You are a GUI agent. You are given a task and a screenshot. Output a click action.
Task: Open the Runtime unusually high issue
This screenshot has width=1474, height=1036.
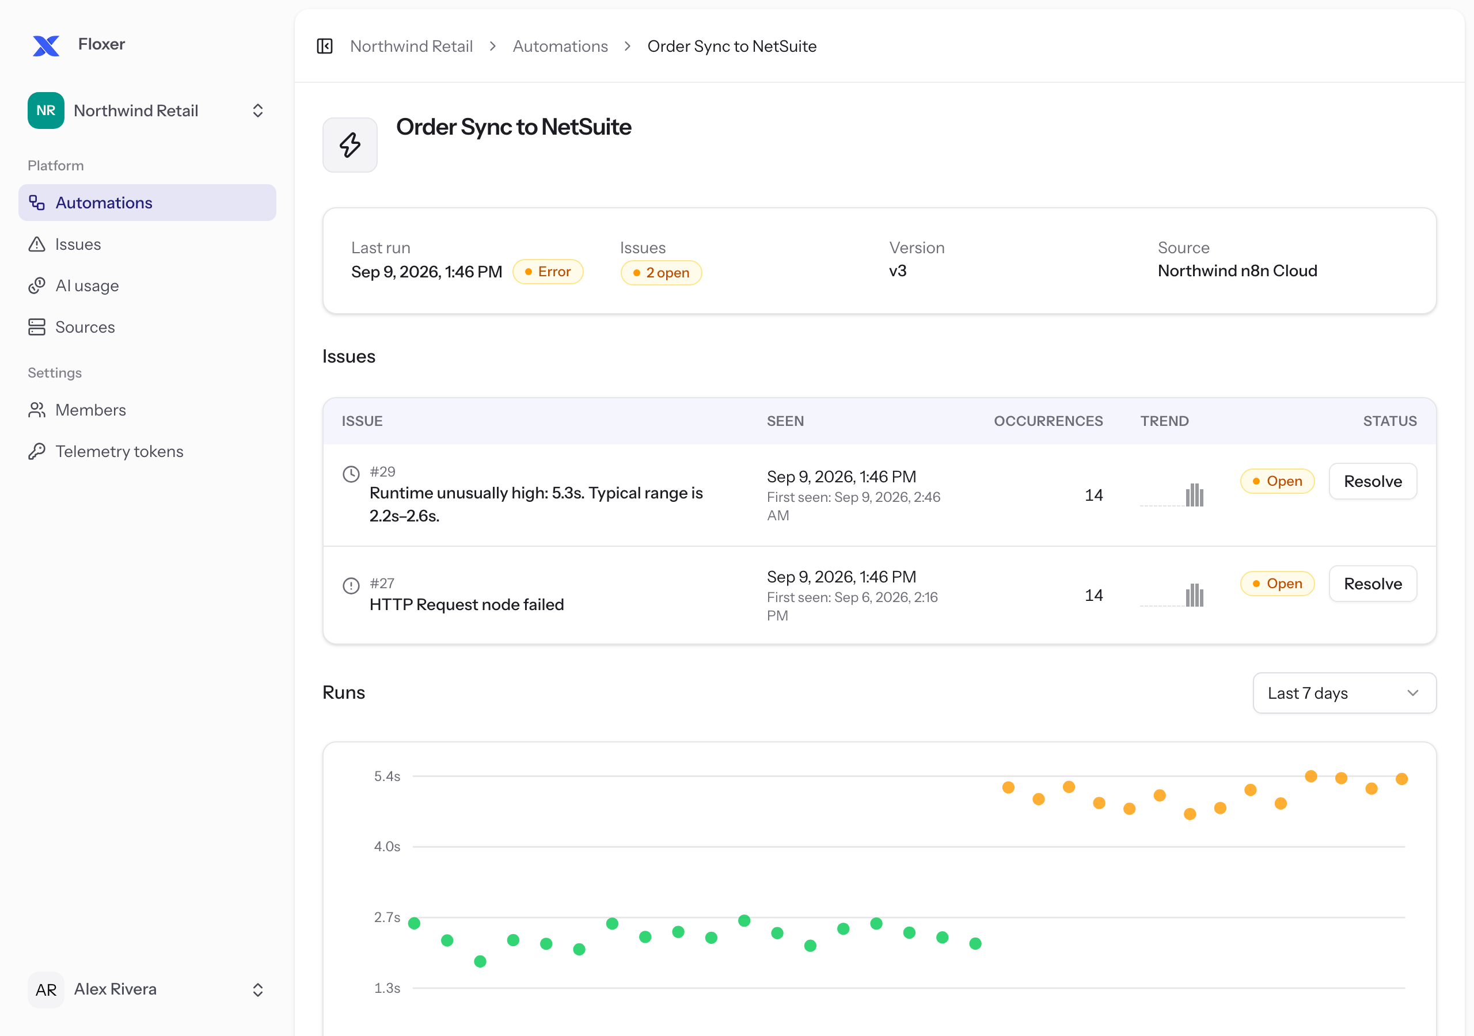(536, 504)
